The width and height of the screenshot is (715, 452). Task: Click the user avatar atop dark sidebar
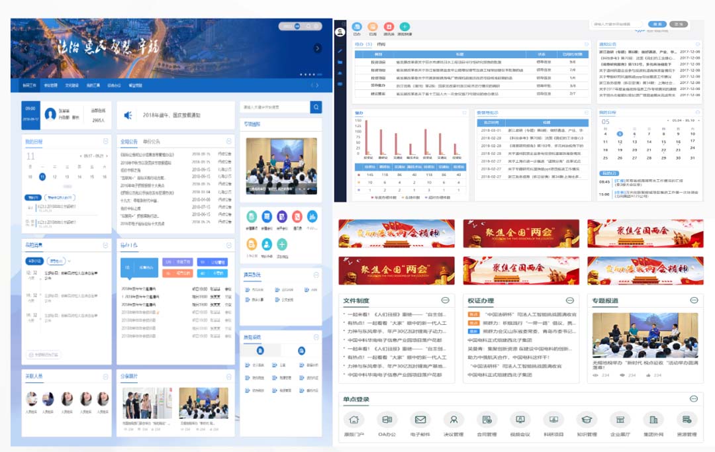(340, 32)
